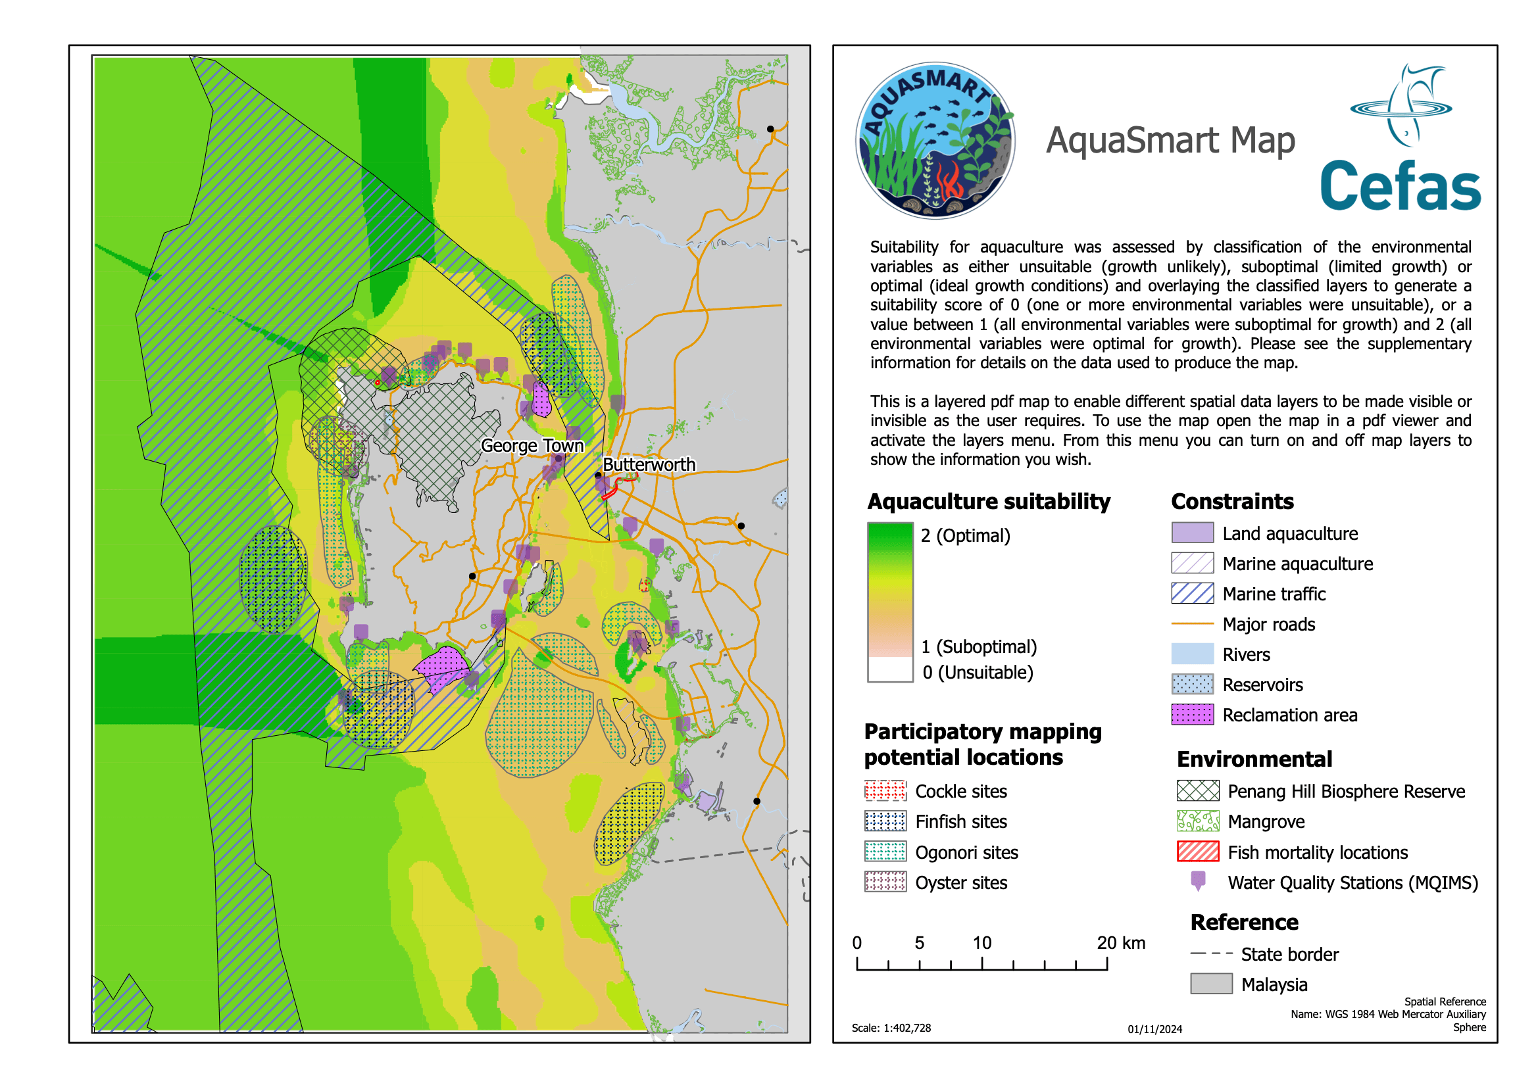Click the AquaSmart circular logo
Viewport: 1538px width, 1087px height.
pyautogui.click(x=935, y=141)
